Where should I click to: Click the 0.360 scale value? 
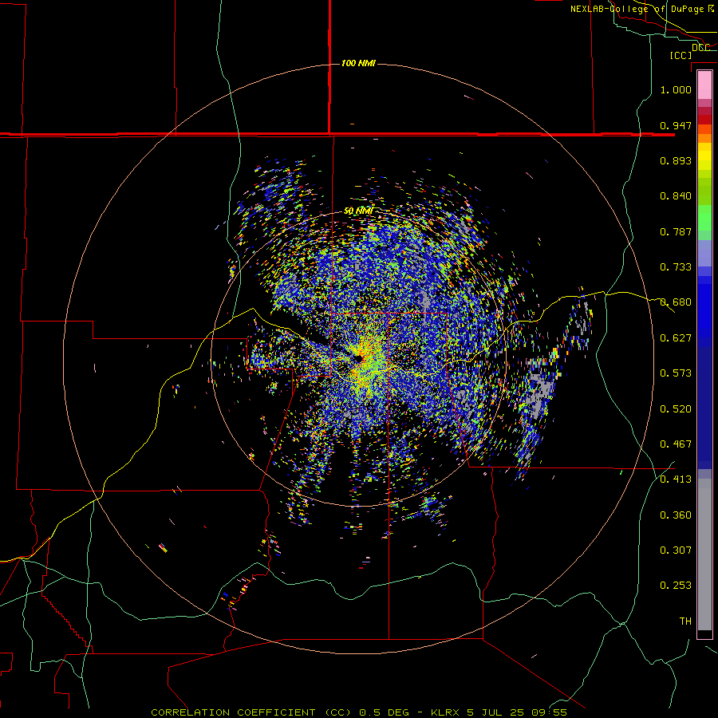point(676,515)
